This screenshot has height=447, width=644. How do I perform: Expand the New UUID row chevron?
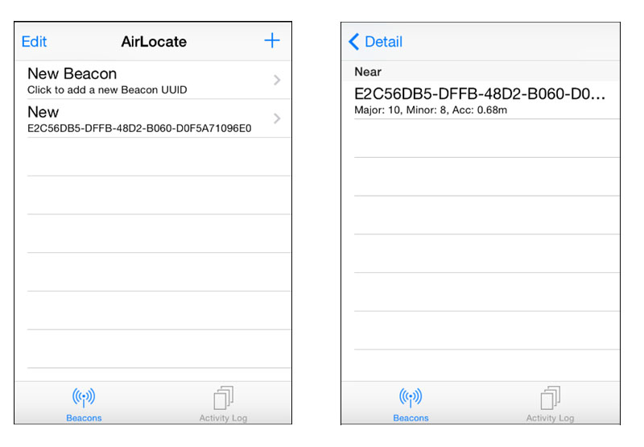pyautogui.click(x=277, y=118)
